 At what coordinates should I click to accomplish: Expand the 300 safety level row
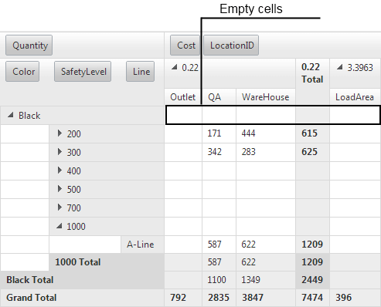[x=60, y=152]
